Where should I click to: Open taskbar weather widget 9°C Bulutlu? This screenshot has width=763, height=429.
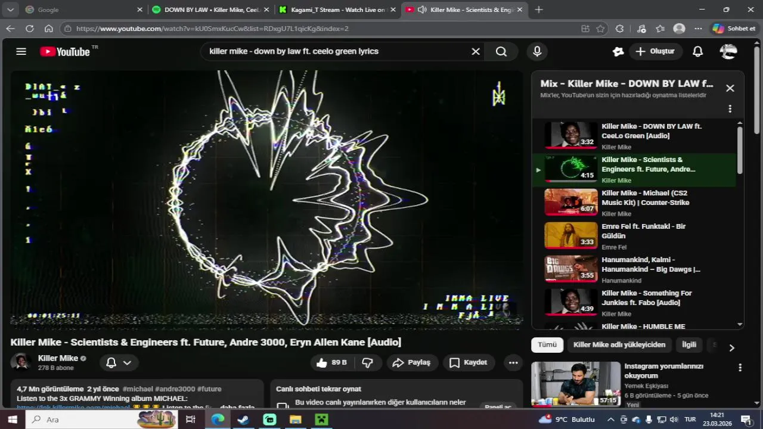coord(566,419)
